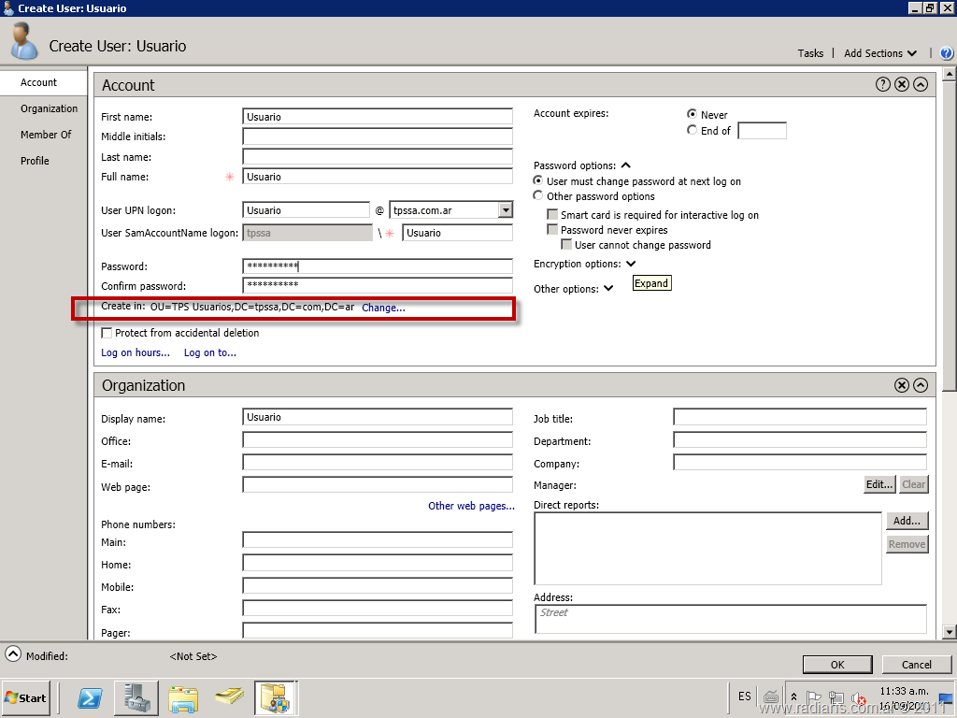
Task: Enable Protect from accidental deletion checkbox
Action: [x=107, y=333]
